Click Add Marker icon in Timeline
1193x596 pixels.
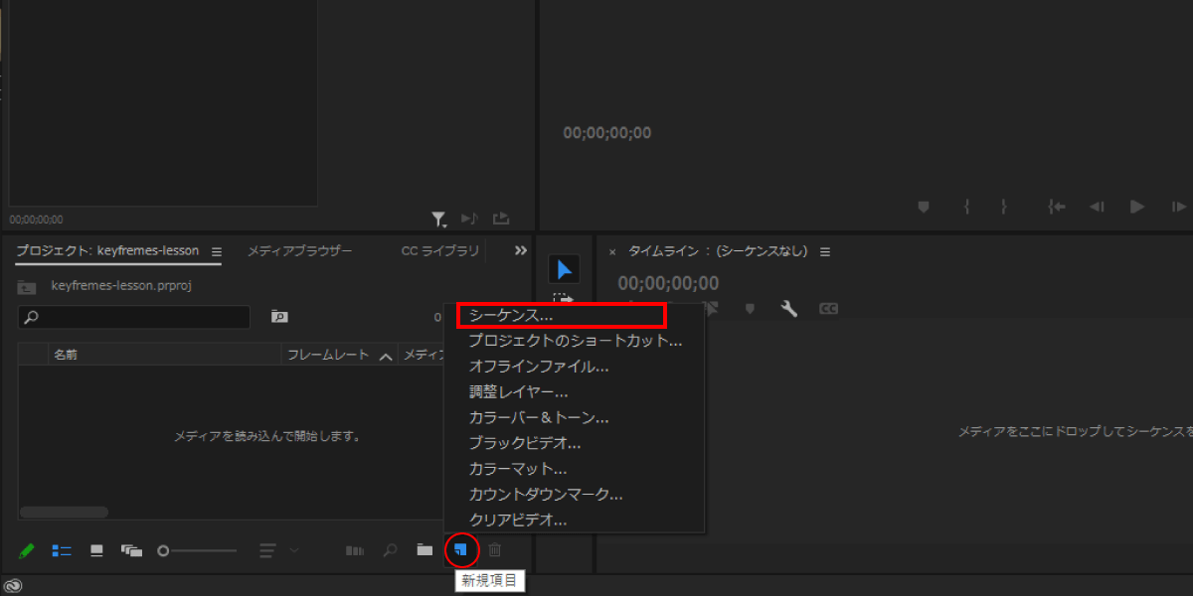[750, 309]
